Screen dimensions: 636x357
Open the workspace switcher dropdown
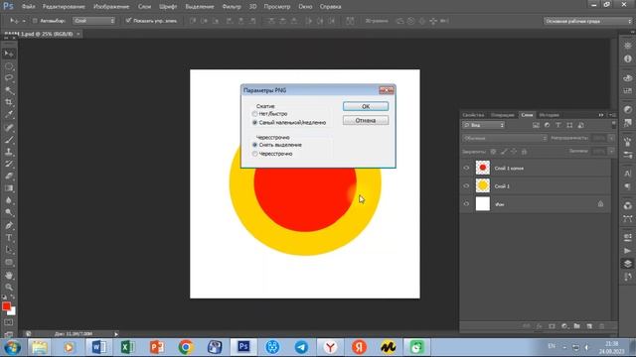click(587, 21)
